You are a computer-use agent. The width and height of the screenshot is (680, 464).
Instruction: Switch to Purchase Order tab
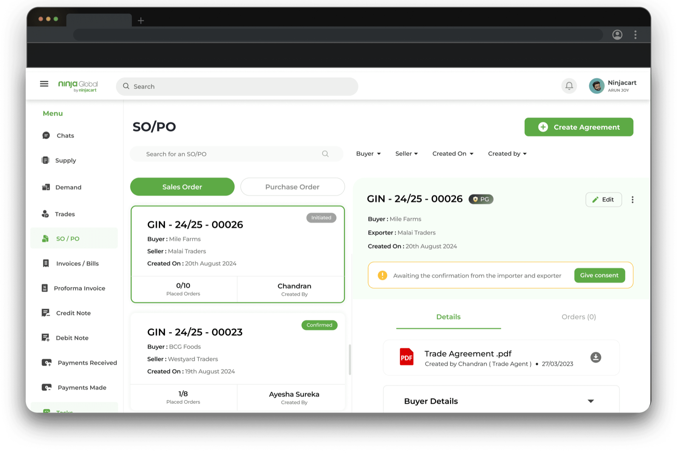coord(292,187)
